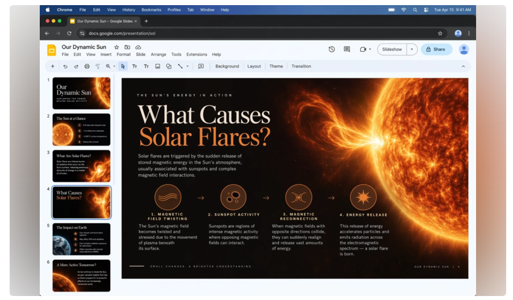The height and width of the screenshot is (300, 513).
Task: Open macOS Spotlight search
Action: [x=415, y=10]
